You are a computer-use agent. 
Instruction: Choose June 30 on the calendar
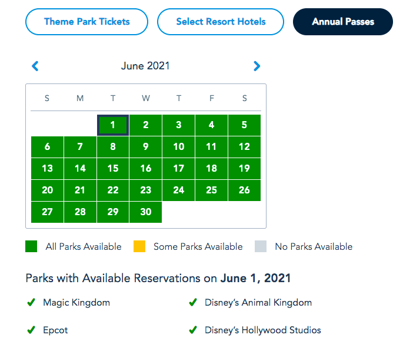click(146, 212)
